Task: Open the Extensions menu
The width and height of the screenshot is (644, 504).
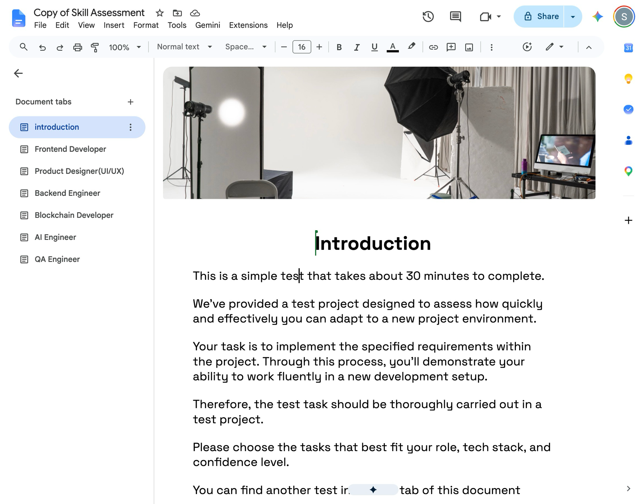Action: [248, 25]
